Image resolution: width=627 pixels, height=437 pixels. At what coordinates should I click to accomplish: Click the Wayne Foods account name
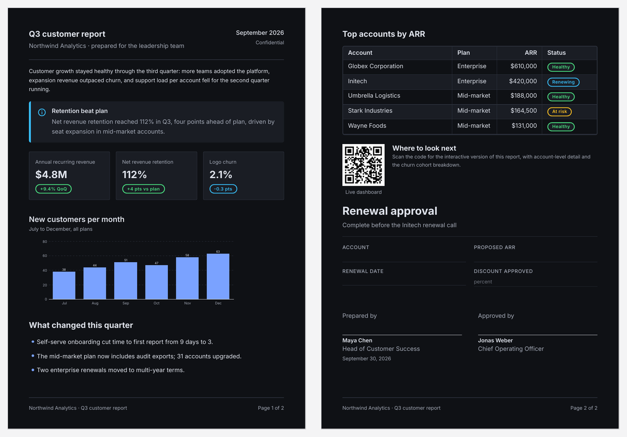point(367,125)
